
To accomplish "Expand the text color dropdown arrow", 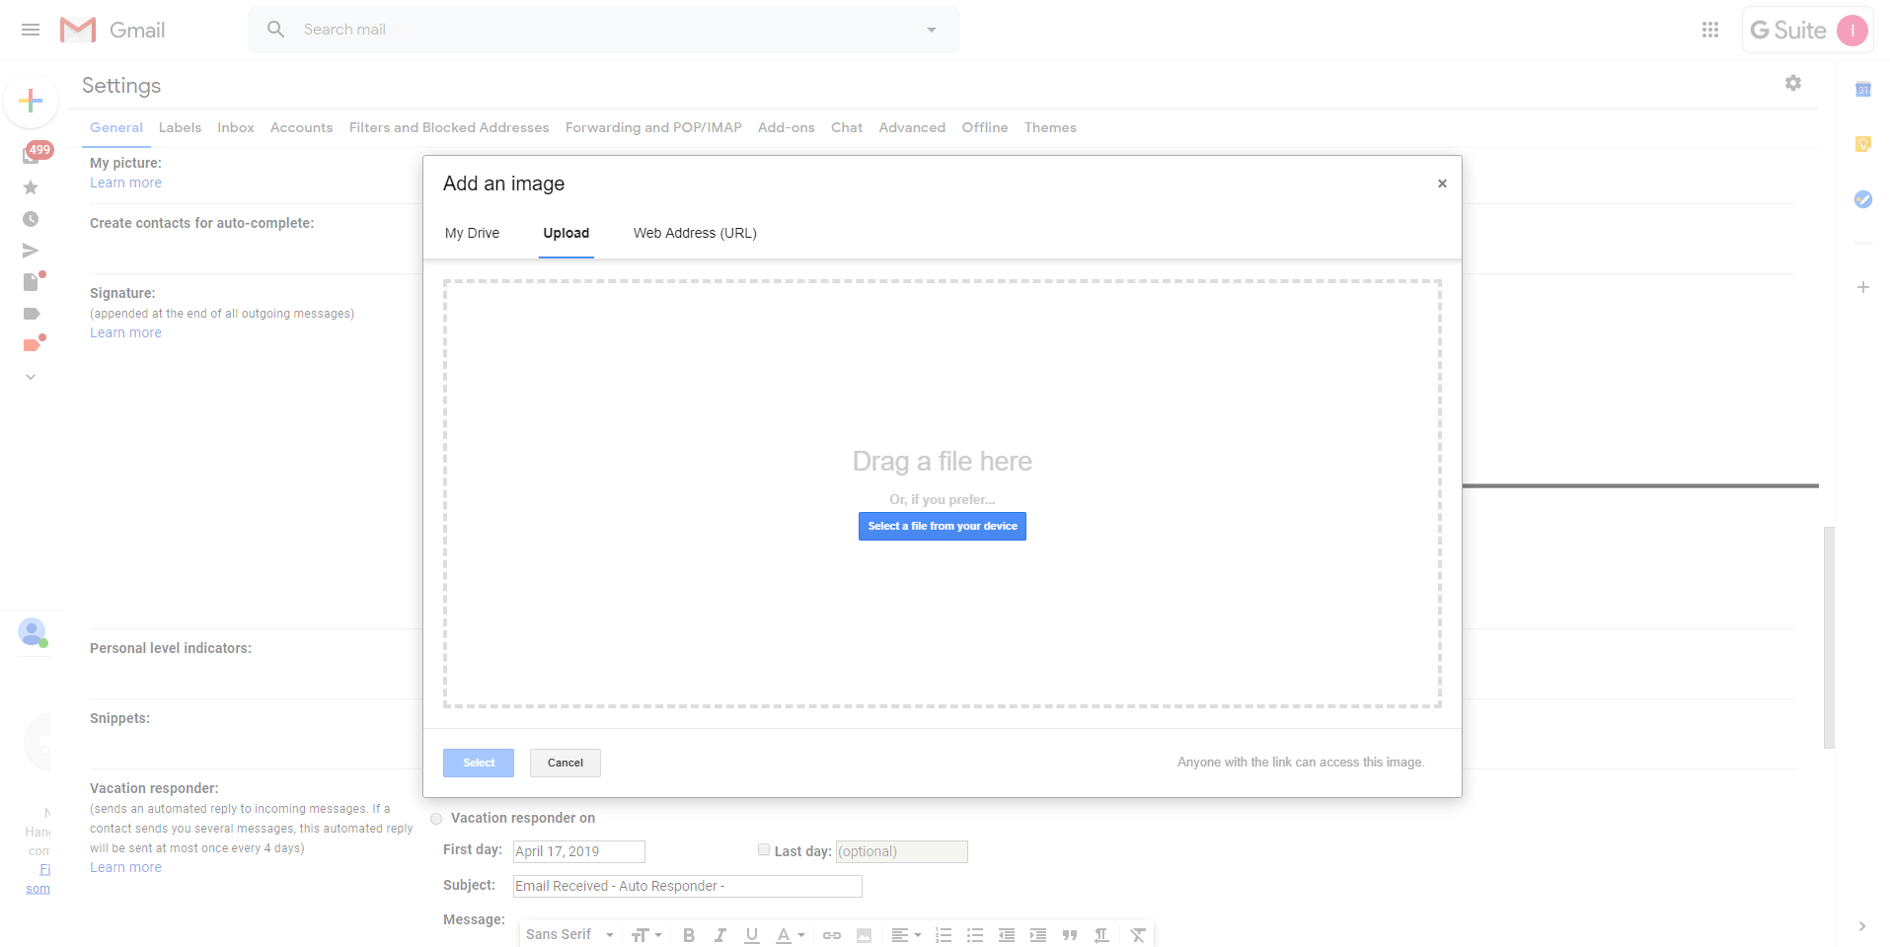I will (x=799, y=935).
